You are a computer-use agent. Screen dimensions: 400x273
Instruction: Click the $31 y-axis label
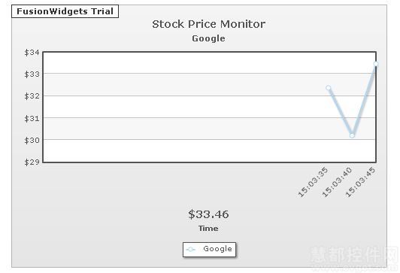(x=32, y=119)
